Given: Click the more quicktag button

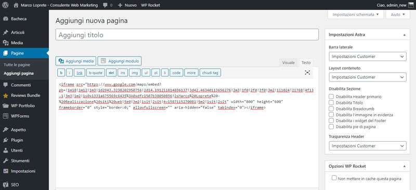Looking at the screenshot, I should coord(191,73).
